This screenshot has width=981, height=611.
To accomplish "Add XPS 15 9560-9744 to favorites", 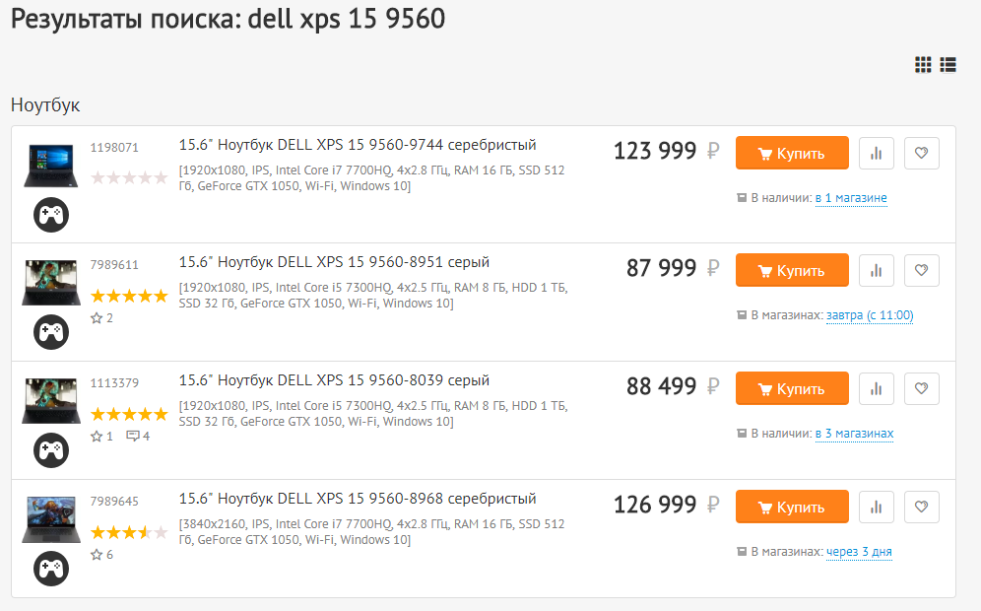I will click(921, 153).
